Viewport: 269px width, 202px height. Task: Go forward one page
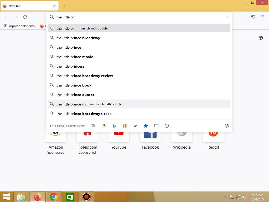pos(16,17)
